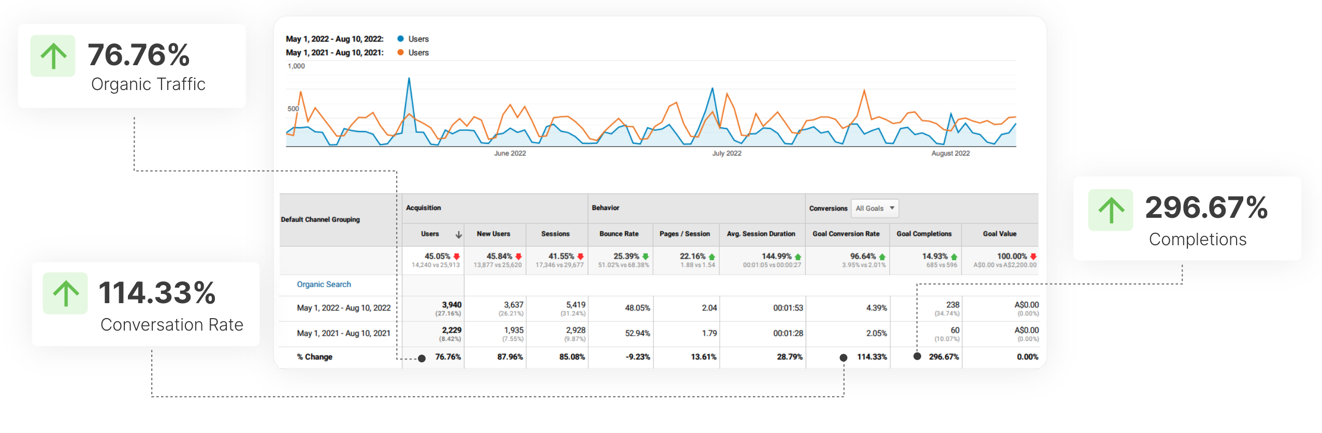Click the sort arrow in Users column header

(x=458, y=235)
